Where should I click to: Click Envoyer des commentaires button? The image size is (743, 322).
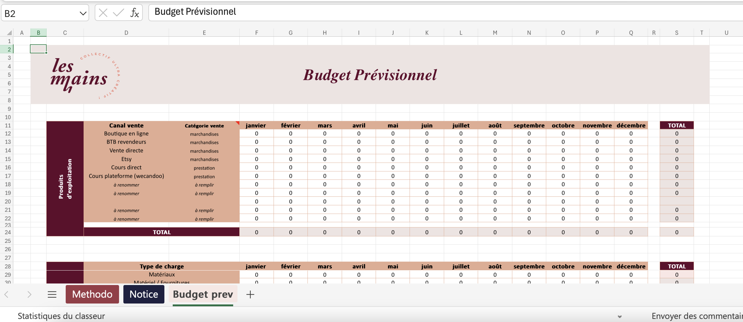(x=697, y=316)
